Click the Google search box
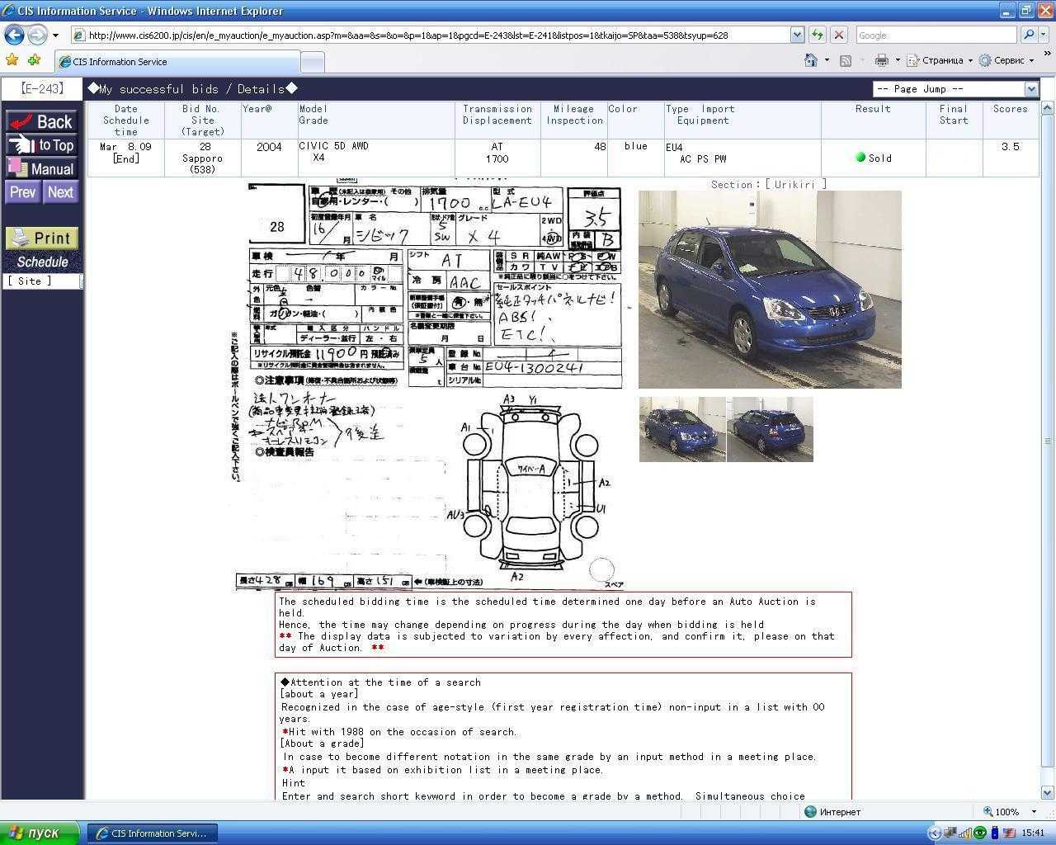1056x845 pixels. pyautogui.click(x=936, y=35)
